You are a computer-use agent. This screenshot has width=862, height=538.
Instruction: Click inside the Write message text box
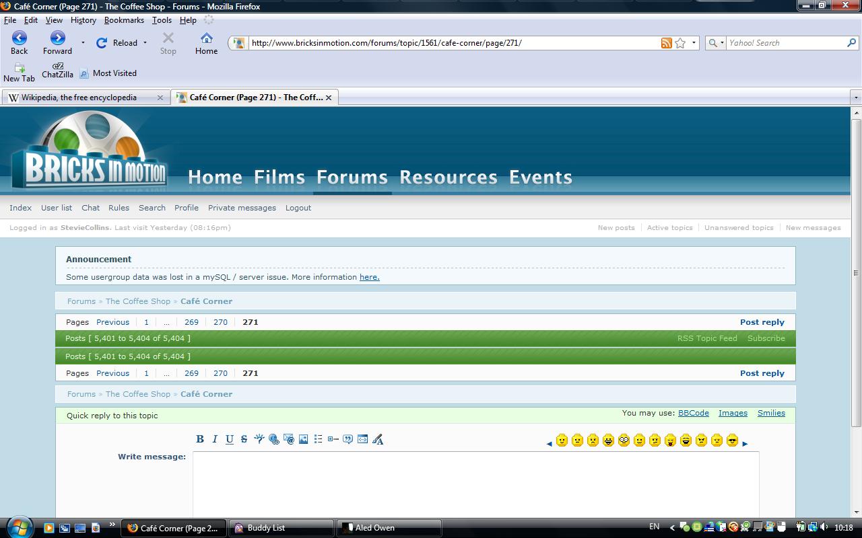coord(475,483)
